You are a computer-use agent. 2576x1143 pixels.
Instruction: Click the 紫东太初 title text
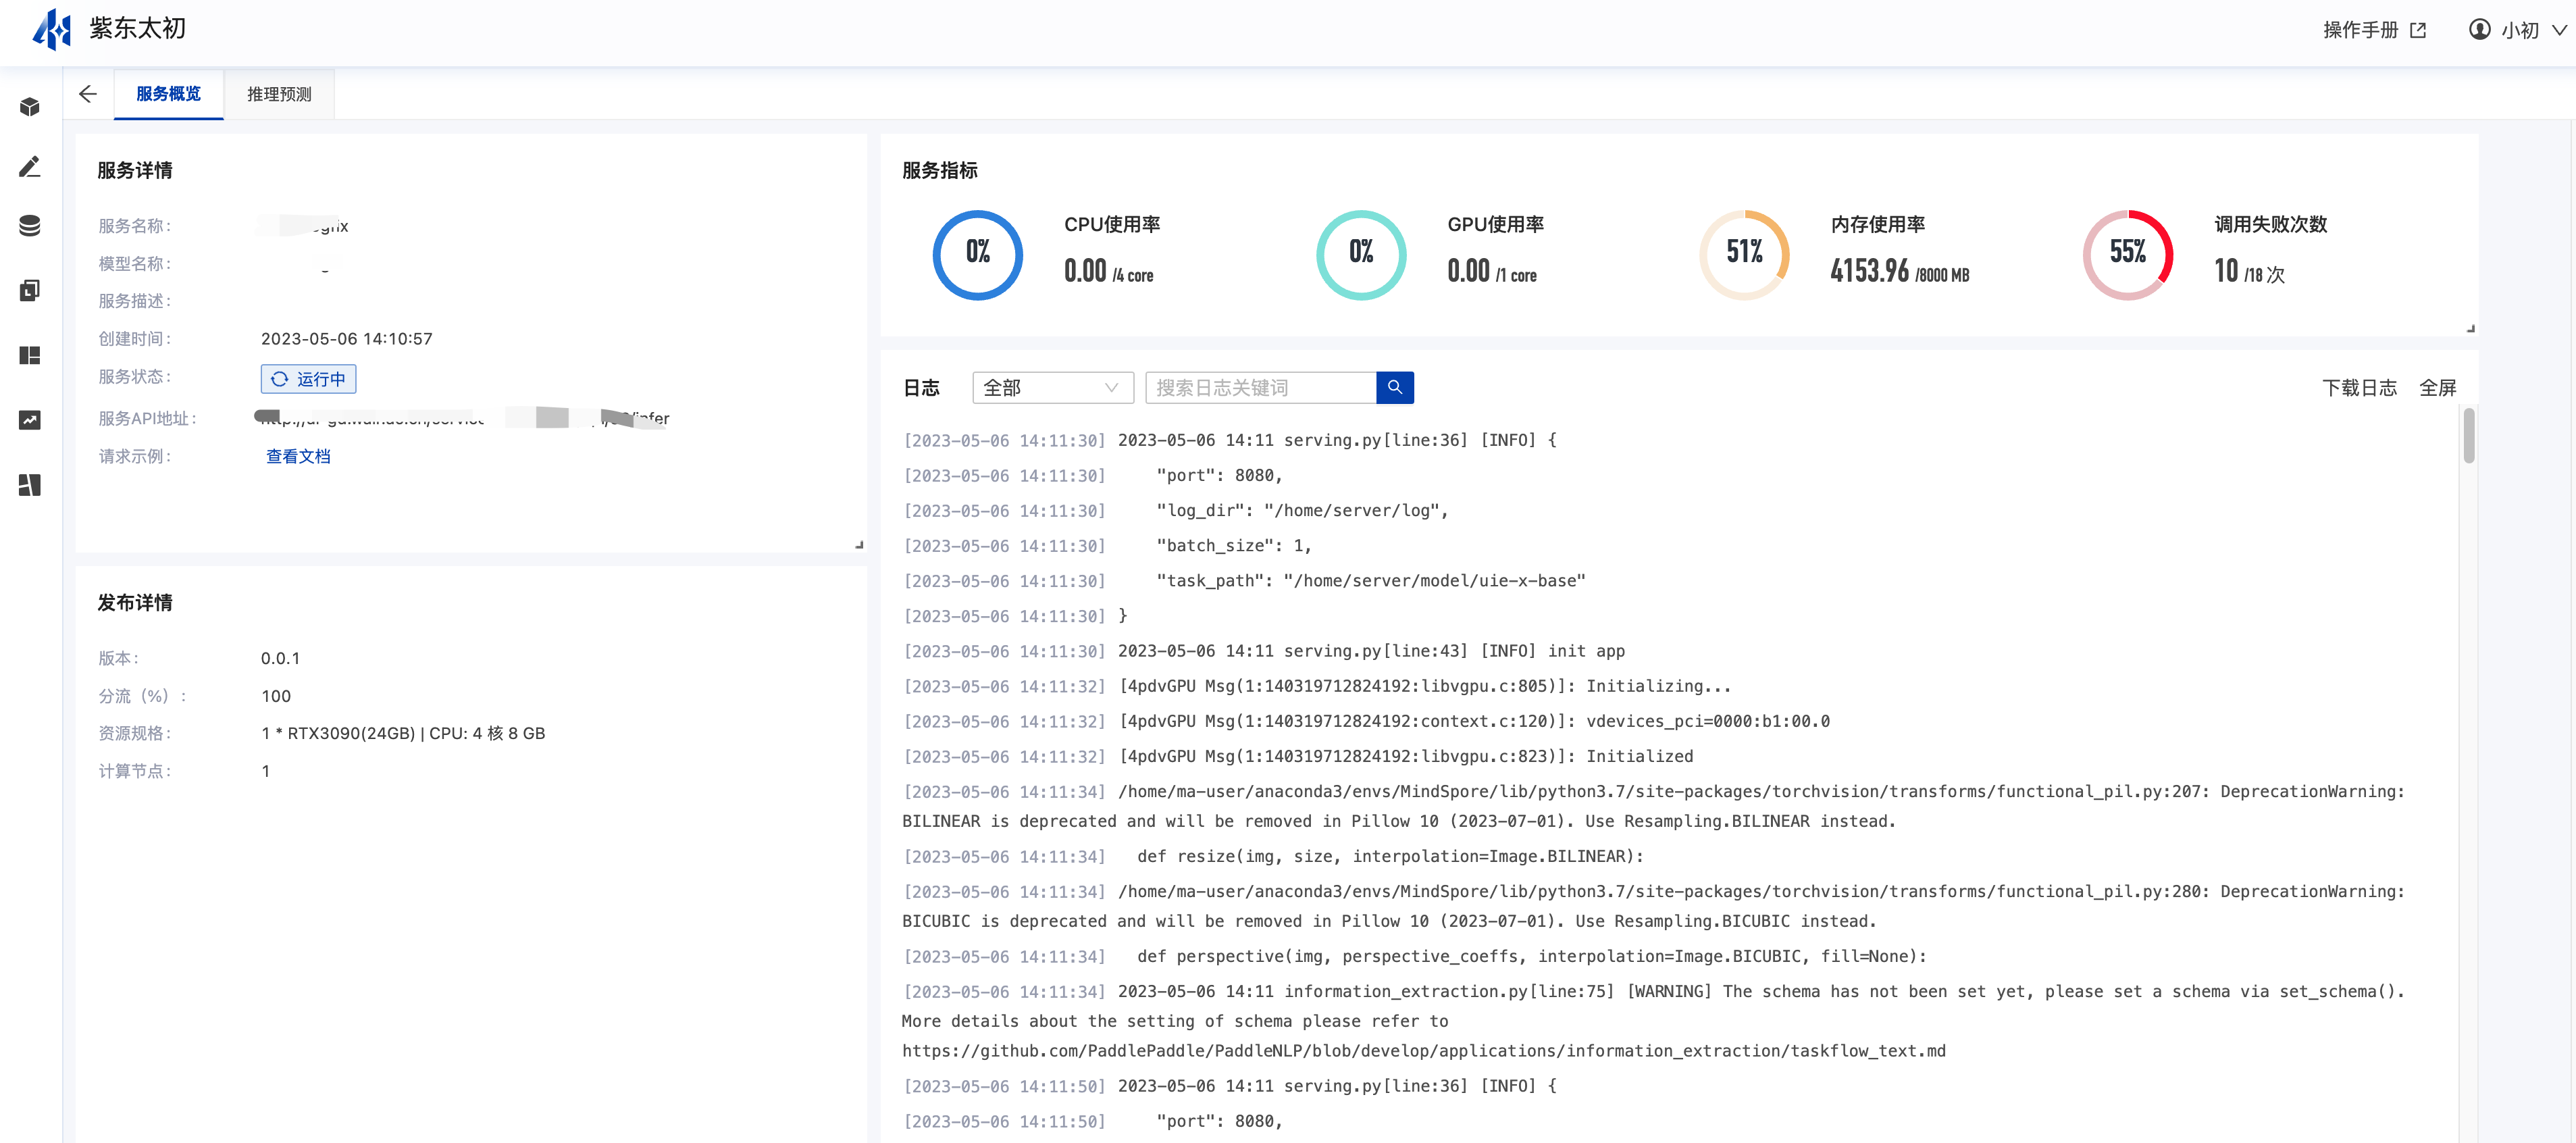click(x=137, y=28)
